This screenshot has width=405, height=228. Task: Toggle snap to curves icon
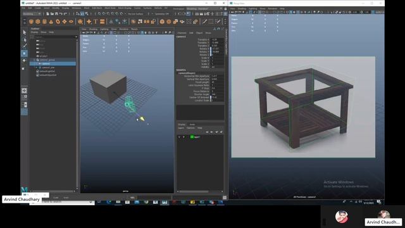[104, 14]
